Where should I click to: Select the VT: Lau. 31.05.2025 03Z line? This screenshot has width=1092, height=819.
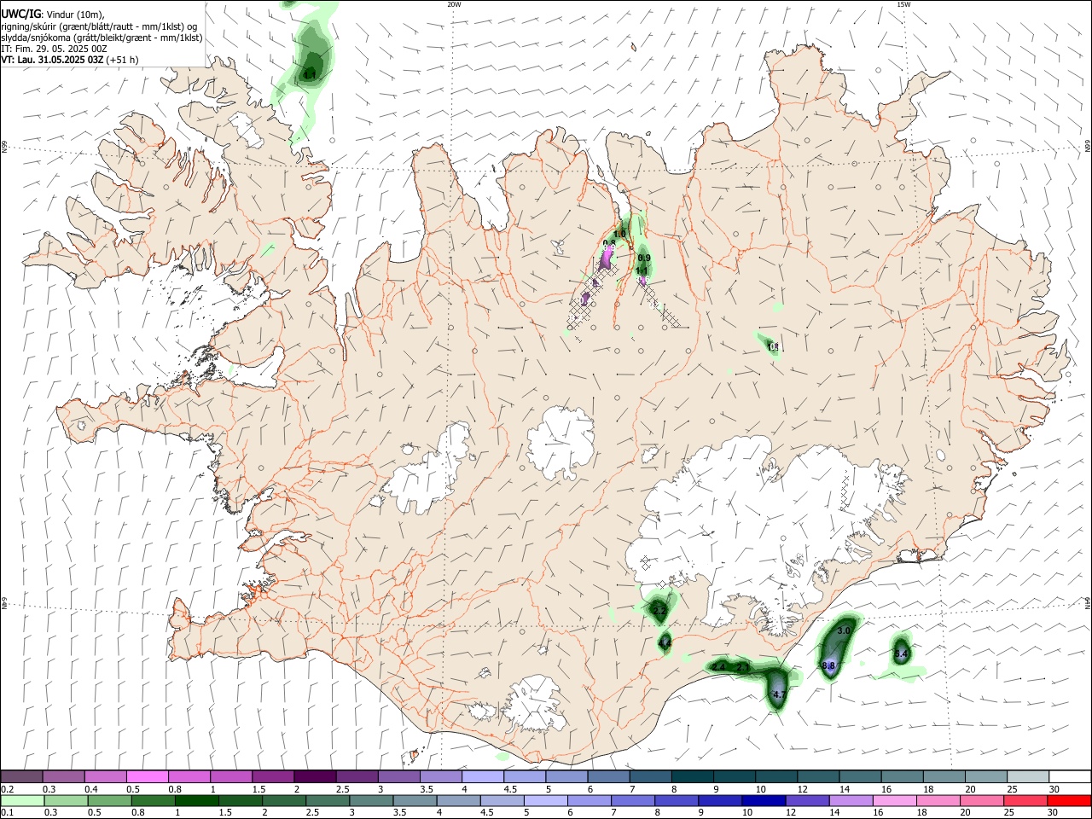click(52, 60)
